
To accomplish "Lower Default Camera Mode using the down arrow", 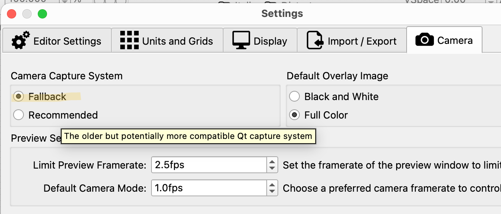I will [x=272, y=191].
